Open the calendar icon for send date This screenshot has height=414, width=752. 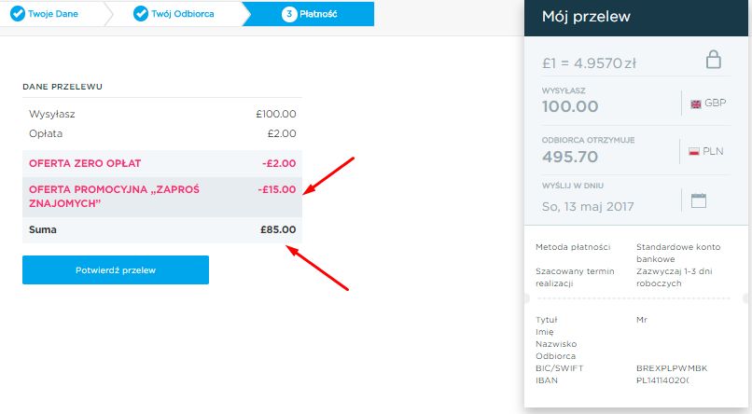[698, 200]
